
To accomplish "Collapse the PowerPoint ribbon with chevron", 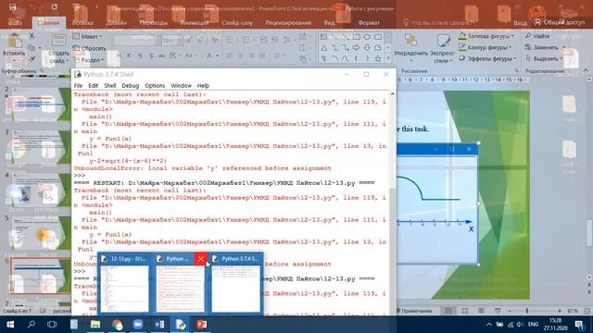I will pyautogui.click(x=586, y=70).
